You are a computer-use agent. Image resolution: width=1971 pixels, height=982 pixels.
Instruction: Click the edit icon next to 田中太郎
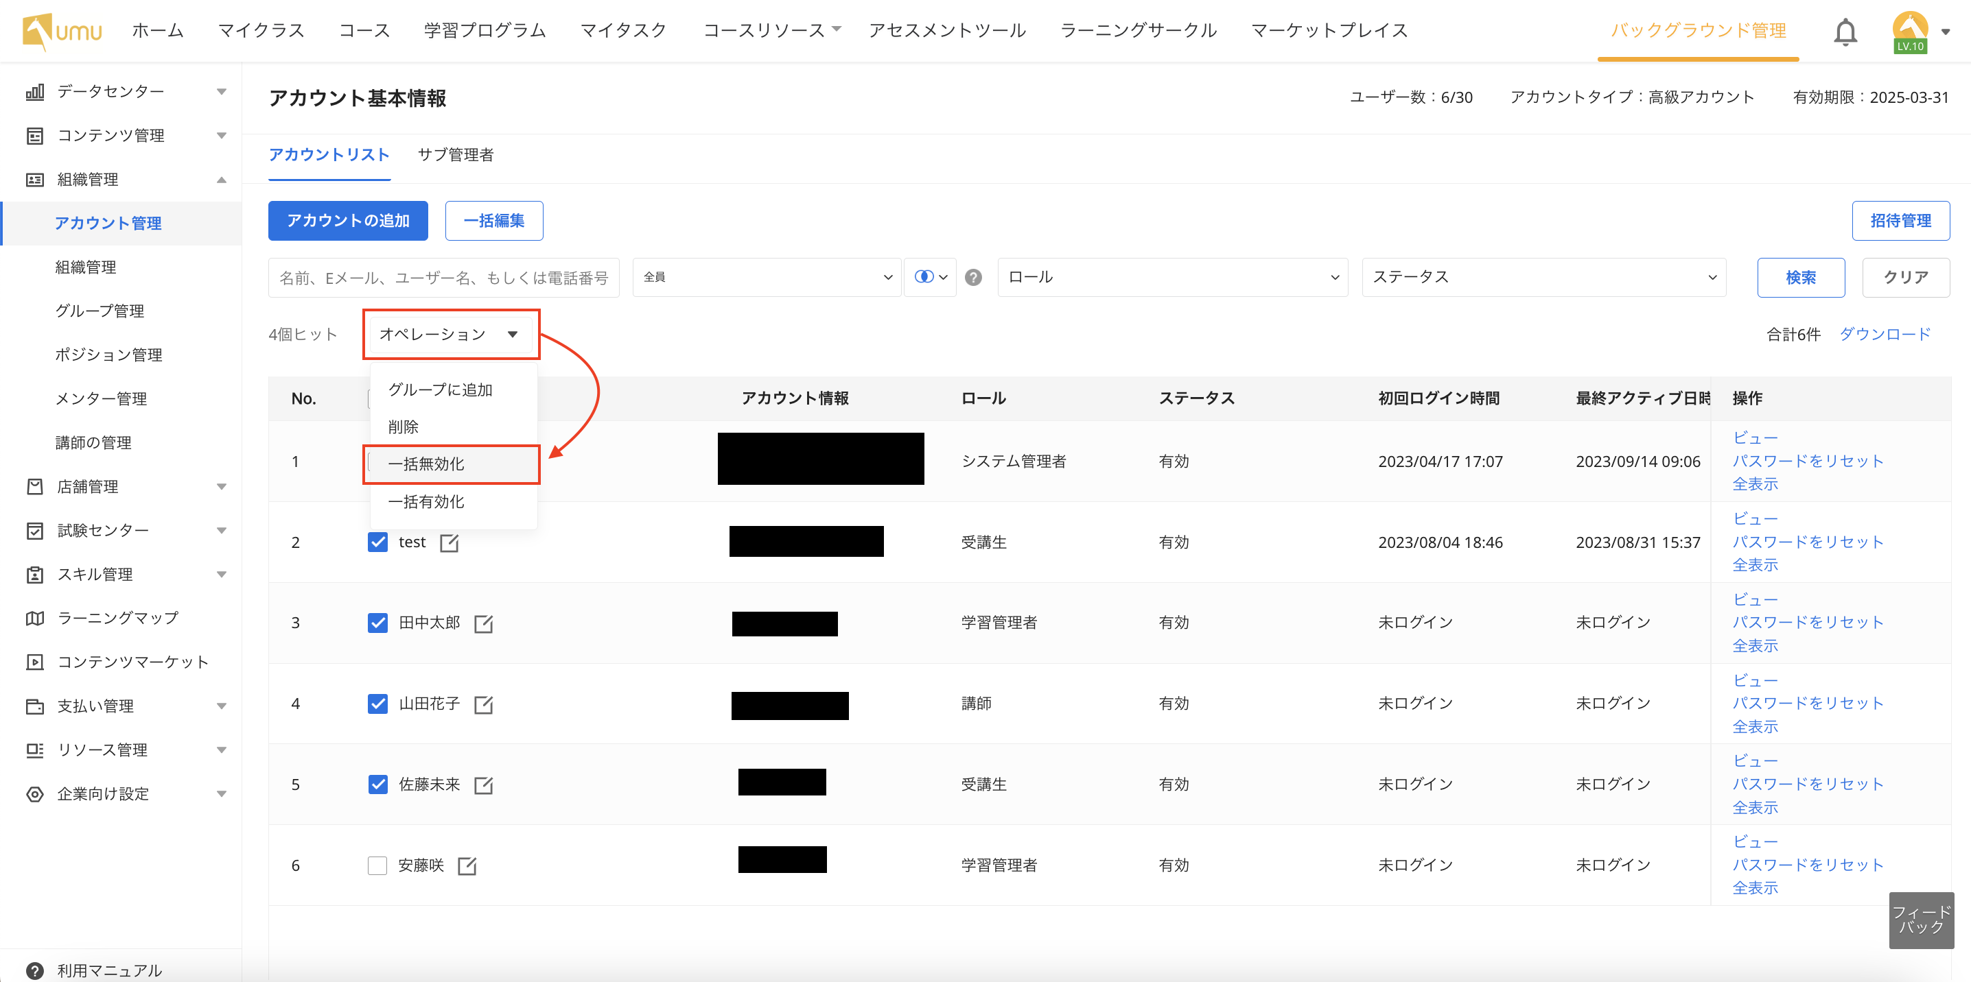[x=483, y=624]
